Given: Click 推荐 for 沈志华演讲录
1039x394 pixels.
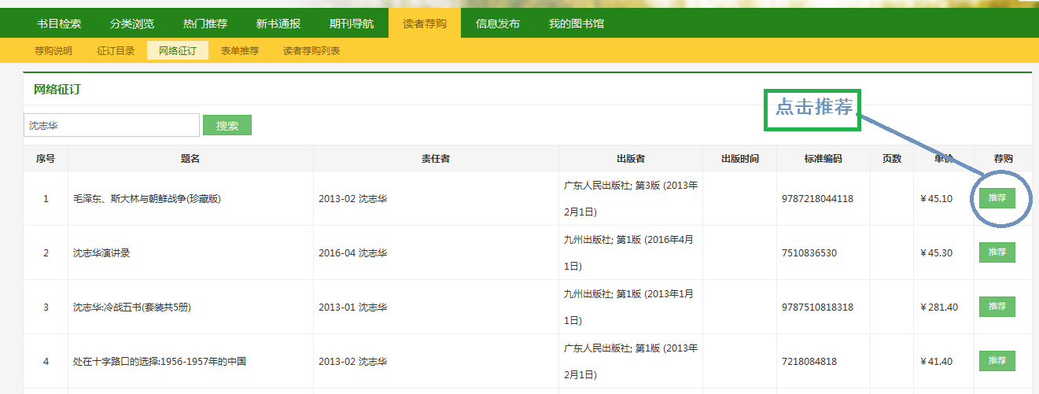Looking at the screenshot, I should pyautogui.click(x=997, y=252).
